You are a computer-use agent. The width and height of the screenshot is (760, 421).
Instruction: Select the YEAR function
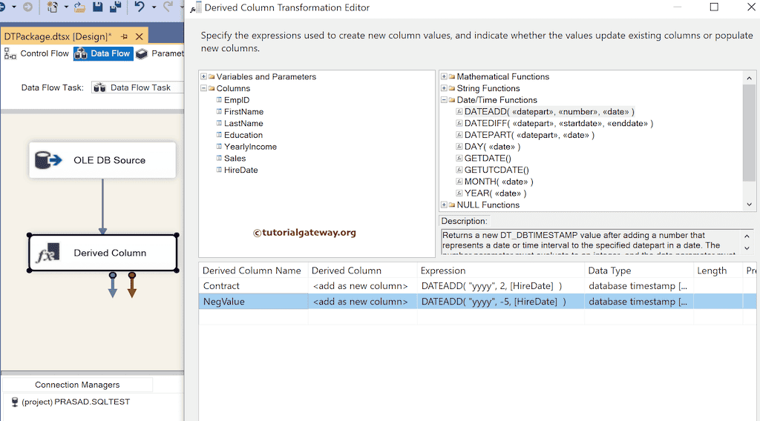[495, 193]
